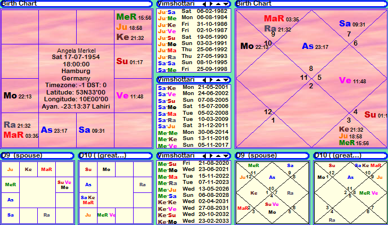Click the left arrow in the top Vimshottari header
This screenshot has height=225, width=388.
204,4
